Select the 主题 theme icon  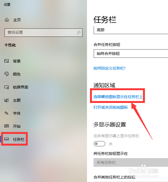point(7,100)
